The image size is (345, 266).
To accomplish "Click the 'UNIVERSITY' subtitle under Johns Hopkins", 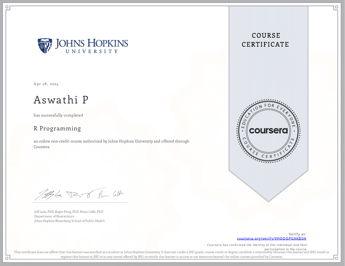I will click(x=92, y=51).
